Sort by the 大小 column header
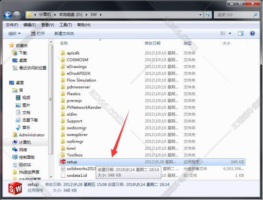The width and height of the screenshot is (263, 200). pyautogui.click(x=226, y=43)
